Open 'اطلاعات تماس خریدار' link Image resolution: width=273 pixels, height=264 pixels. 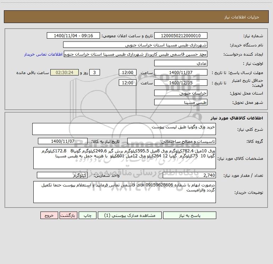tap(43, 54)
